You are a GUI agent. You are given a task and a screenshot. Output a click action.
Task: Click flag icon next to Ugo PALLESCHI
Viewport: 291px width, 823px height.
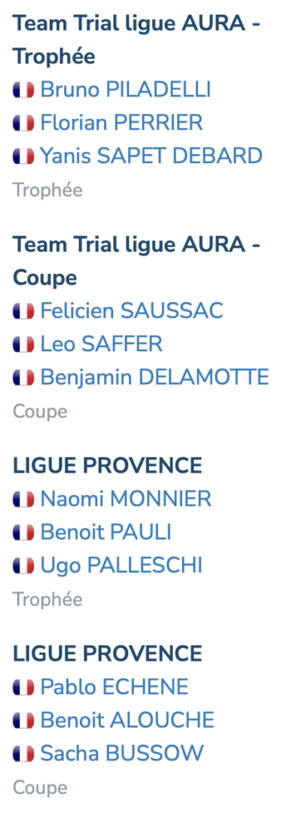(x=23, y=566)
